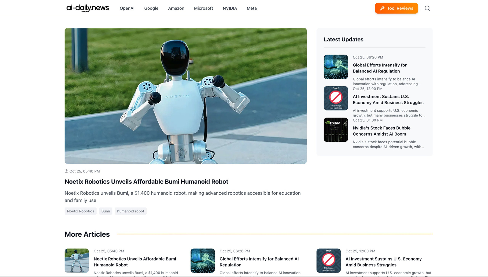Click the hotlinked Stop thumbnail in Latest Updates

[x=335, y=98]
